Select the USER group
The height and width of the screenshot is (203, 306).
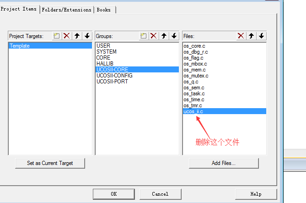tap(137, 46)
